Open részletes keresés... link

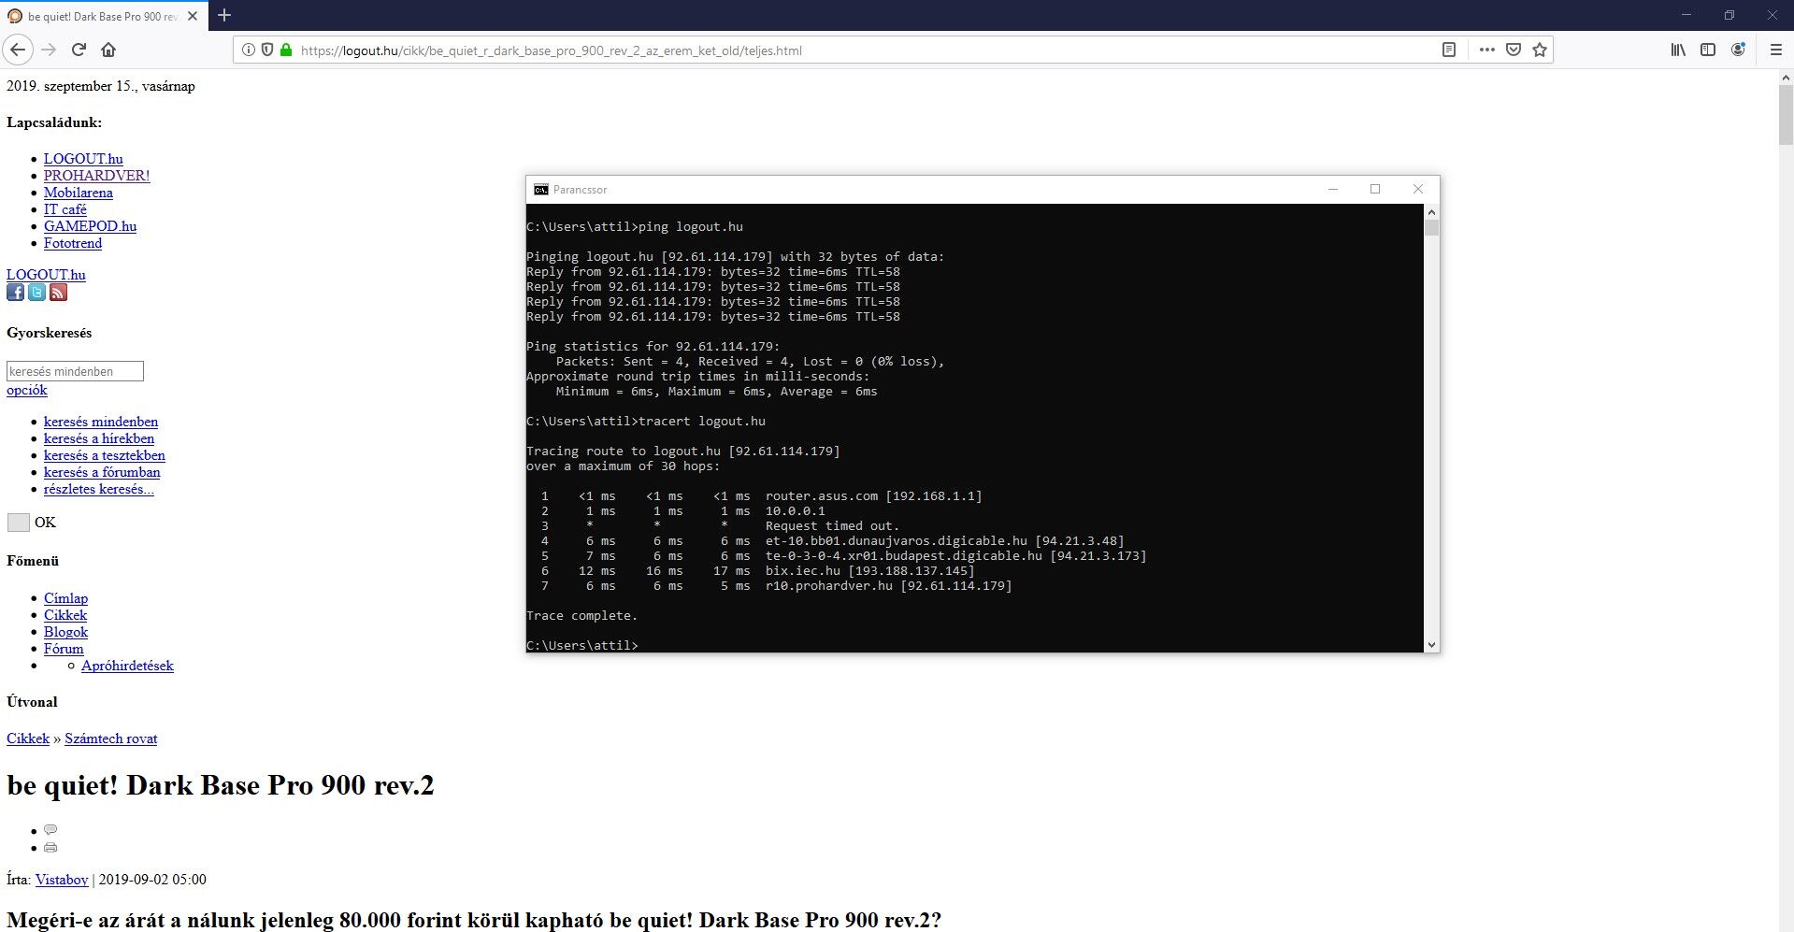pos(99,489)
